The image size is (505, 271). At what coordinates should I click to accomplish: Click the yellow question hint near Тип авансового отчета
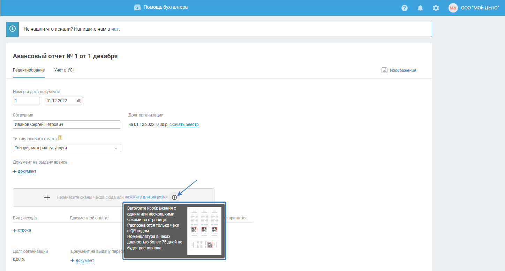tap(60, 138)
